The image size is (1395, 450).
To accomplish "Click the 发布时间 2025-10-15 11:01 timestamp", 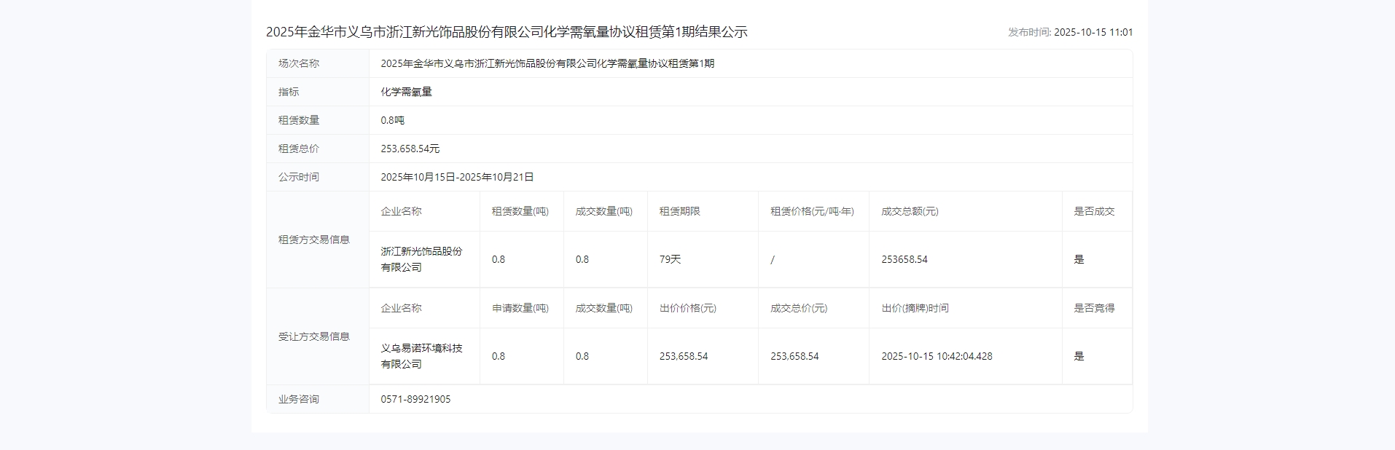I will (1070, 32).
